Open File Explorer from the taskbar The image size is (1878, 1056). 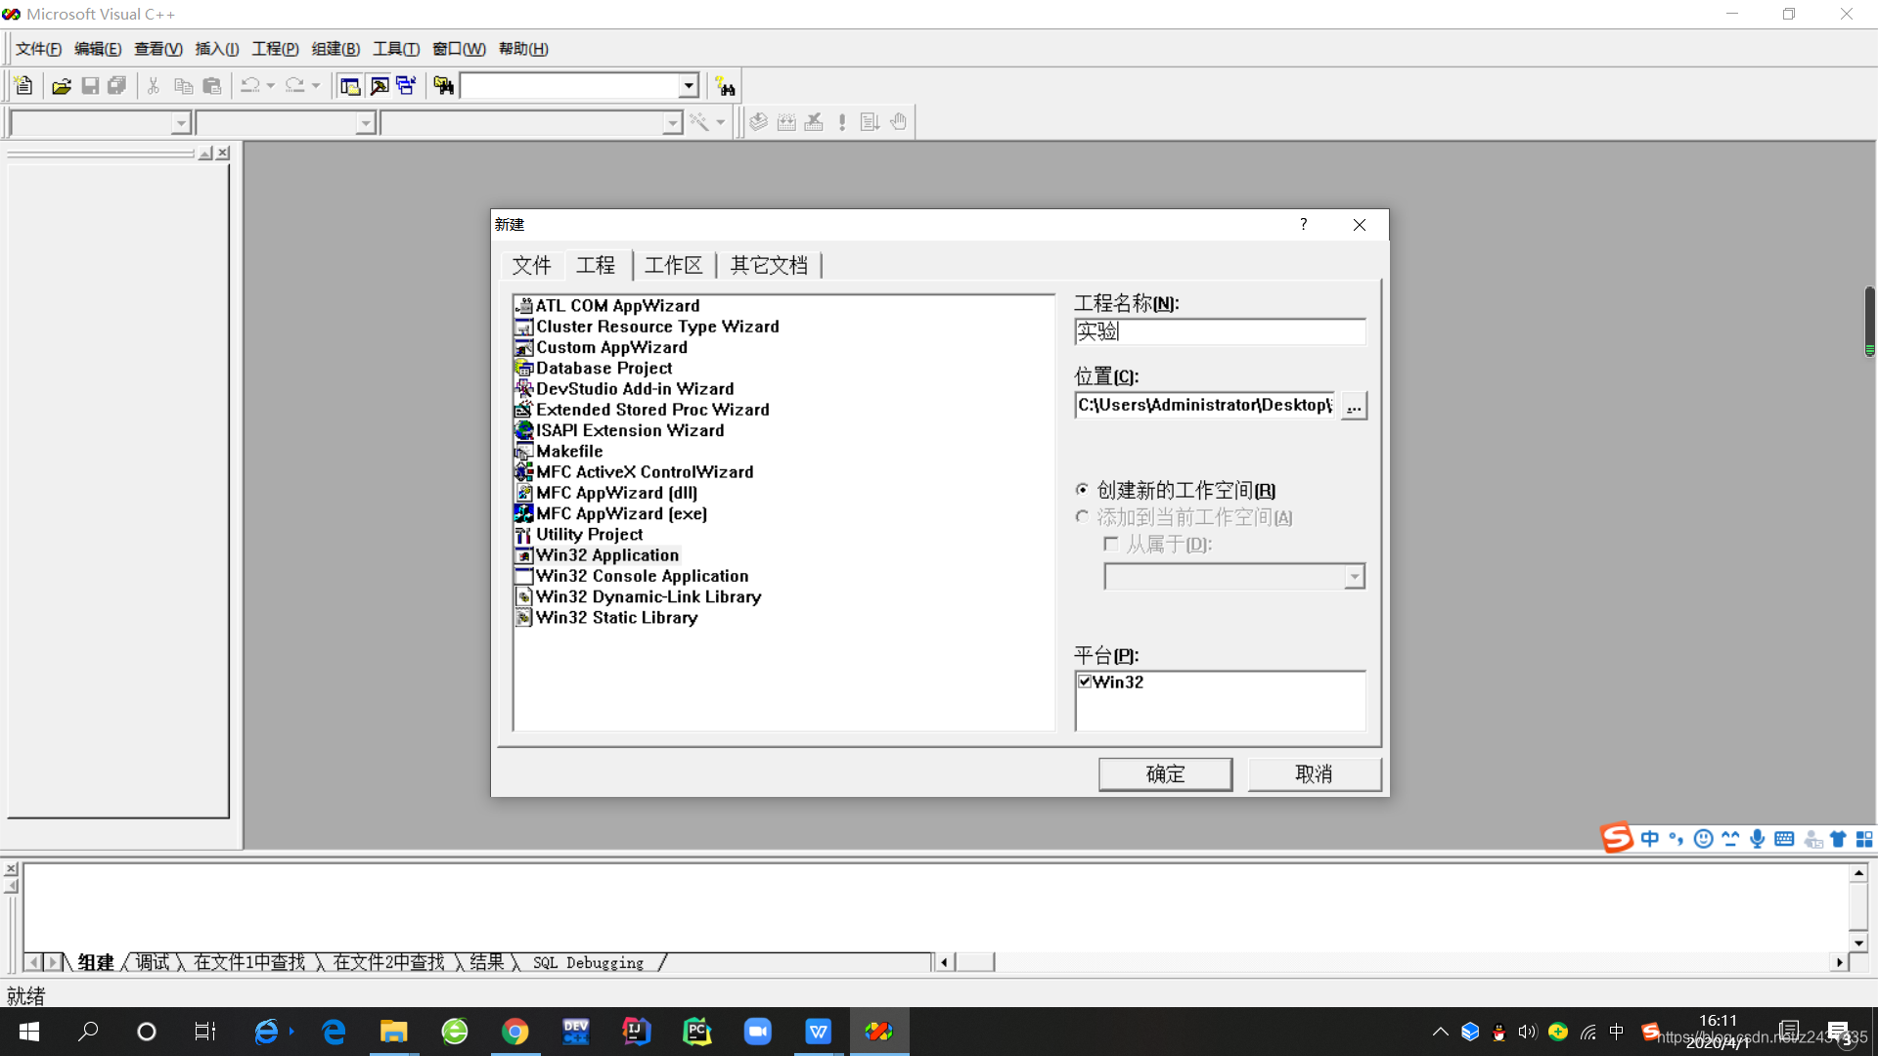click(x=394, y=1032)
